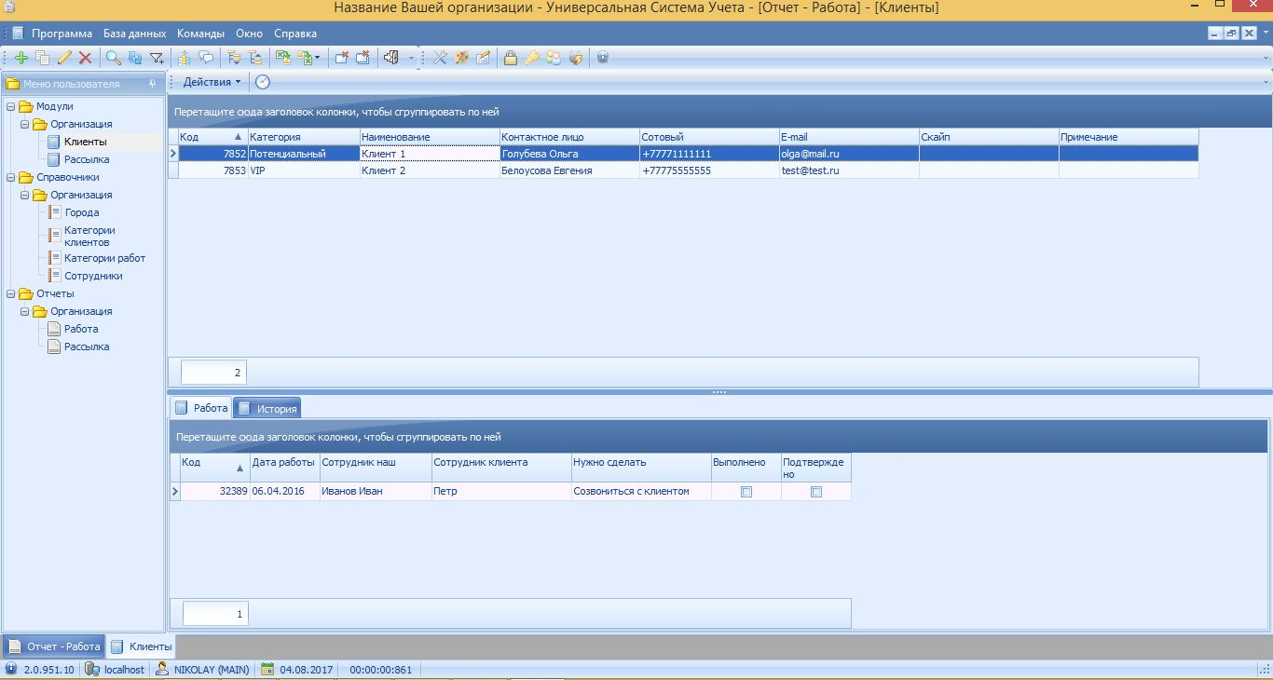Open the Действия dropdown
The image size is (1273, 680).
[212, 82]
